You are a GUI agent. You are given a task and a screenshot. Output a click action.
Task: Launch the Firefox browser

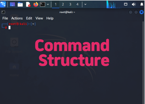36,4
